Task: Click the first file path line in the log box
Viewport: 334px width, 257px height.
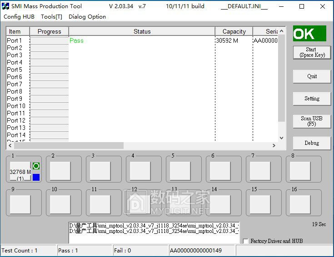Action: pos(154,225)
